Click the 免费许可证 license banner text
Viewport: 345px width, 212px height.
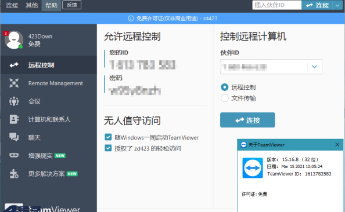point(177,19)
